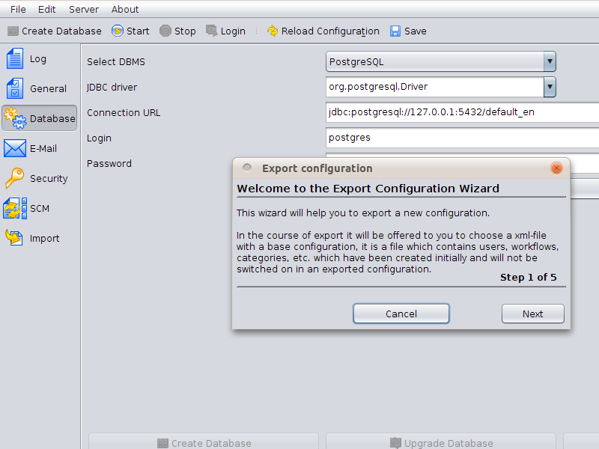The image size is (599, 449).
Task: Expand the Select DBMS dropdown arrow
Action: (x=550, y=61)
